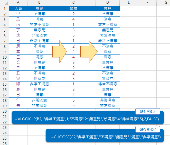Image resolution: width=170 pixels, height=145 pixels.
Task: Click cell 癸 in row 11
Action: pos(18,62)
